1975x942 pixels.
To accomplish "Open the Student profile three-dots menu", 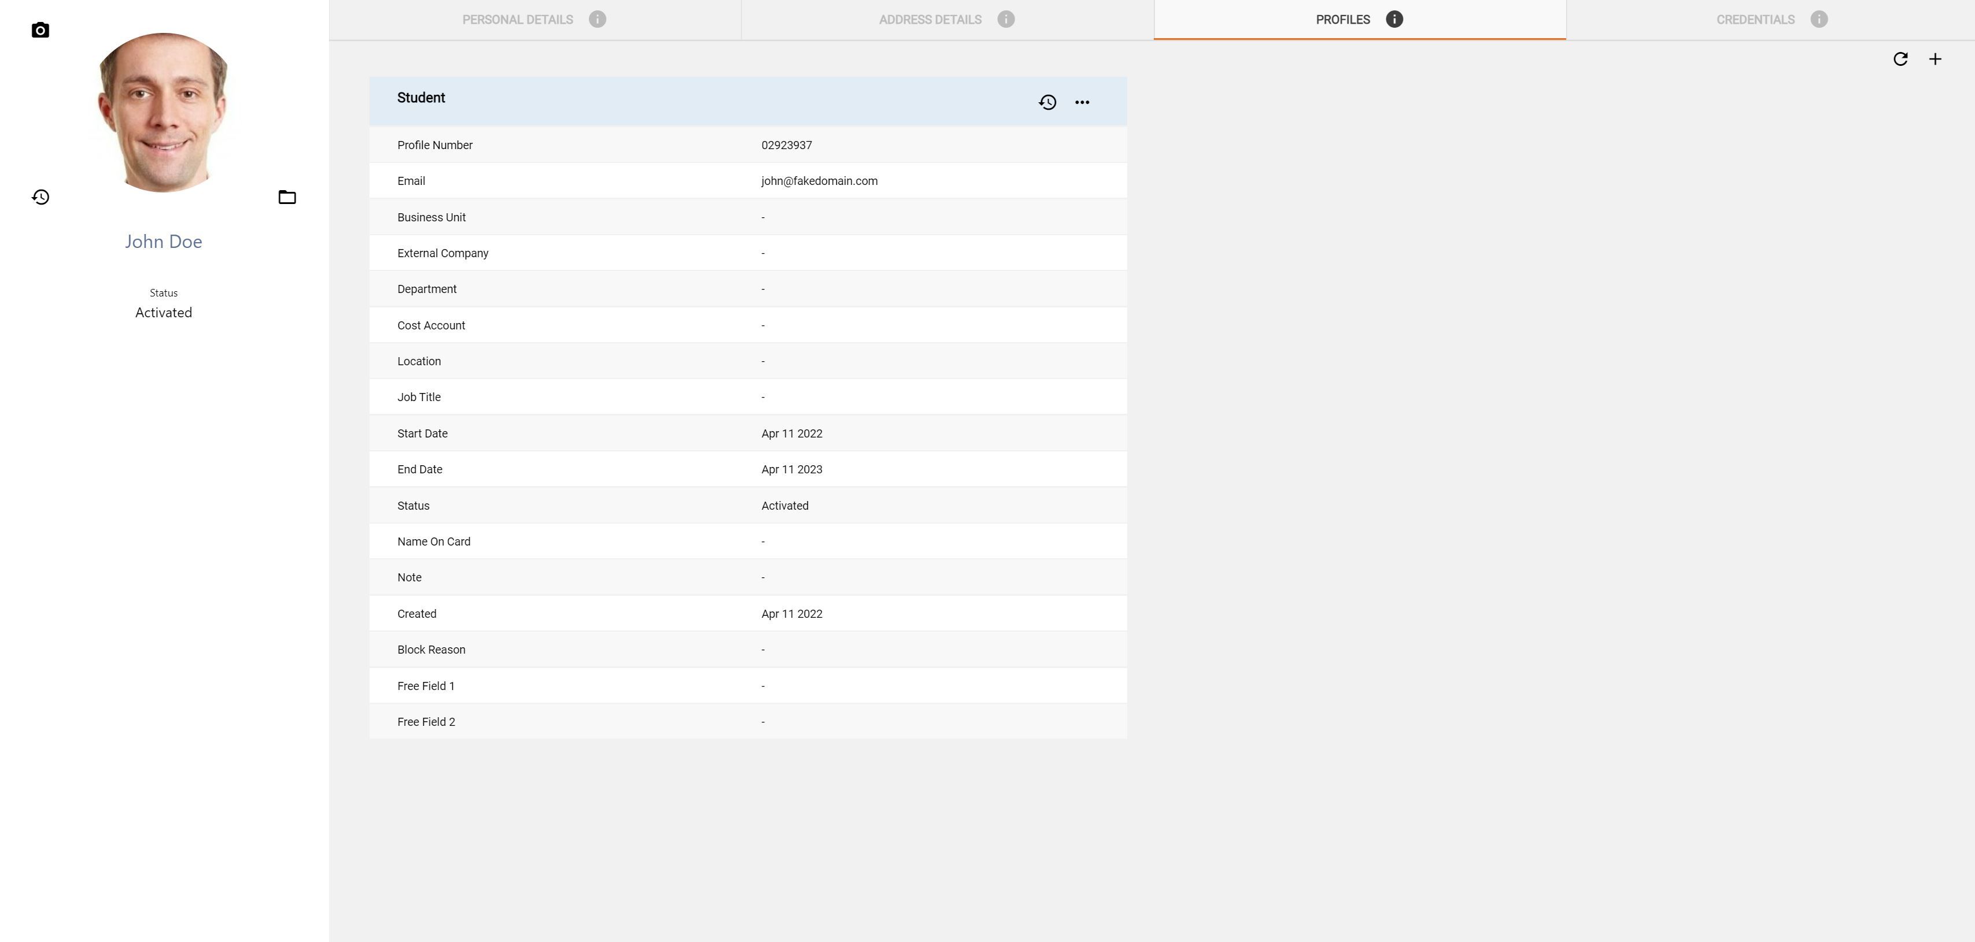I will tap(1082, 103).
